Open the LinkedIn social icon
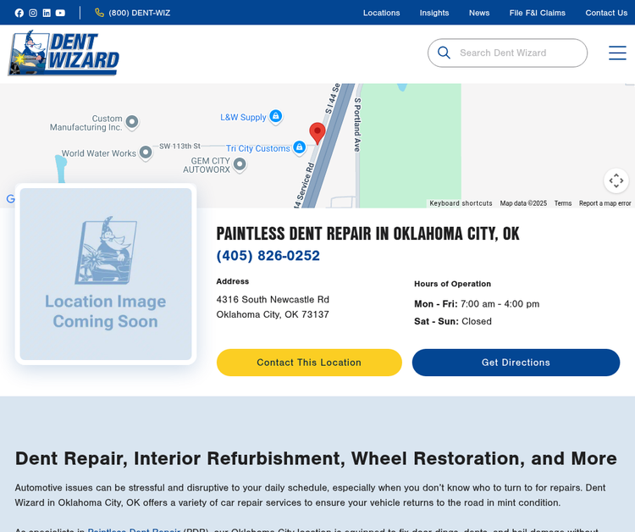Image resolution: width=635 pixels, height=532 pixels. click(47, 13)
